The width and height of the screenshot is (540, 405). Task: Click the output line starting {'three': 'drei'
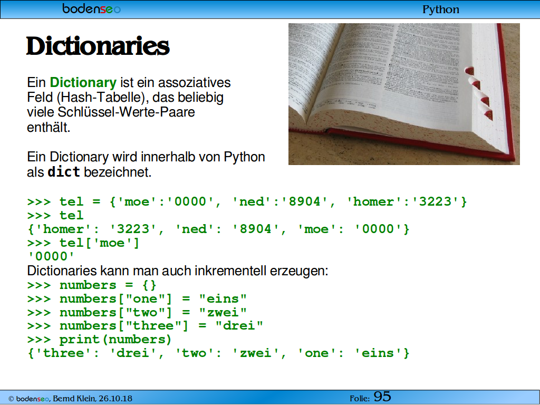pos(218,353)
